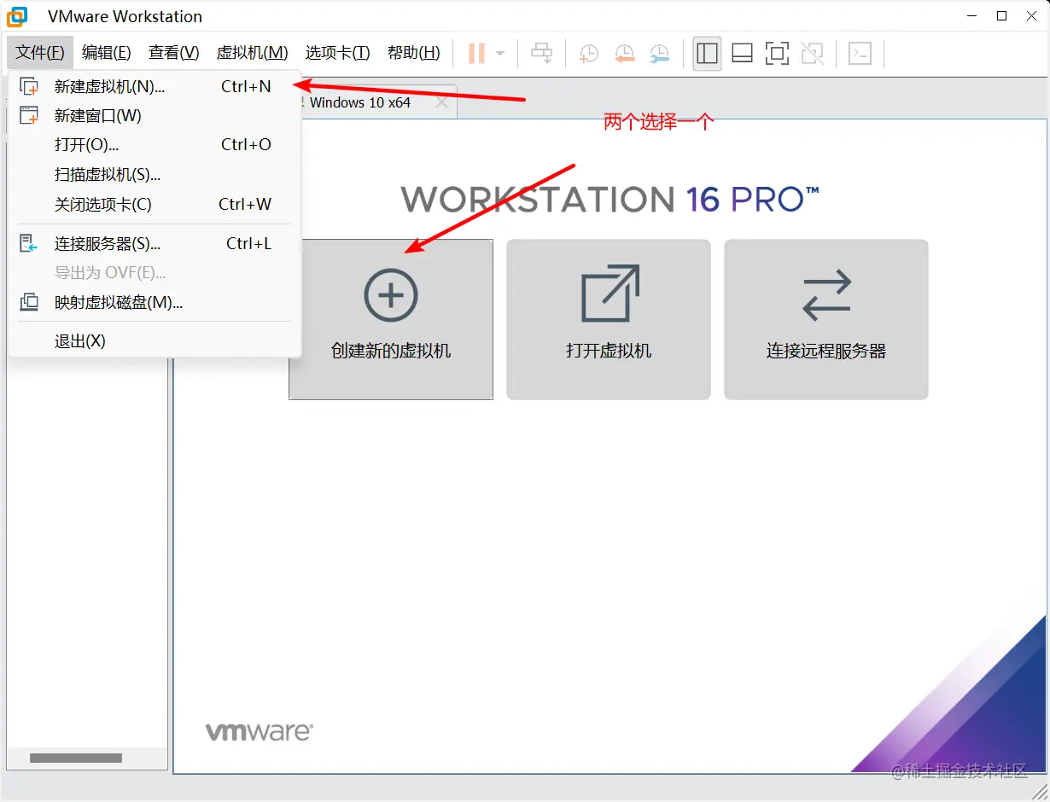The image size is (1050, 802).
Task: Open the 编辑(E) menu
Action: [107, 53]
